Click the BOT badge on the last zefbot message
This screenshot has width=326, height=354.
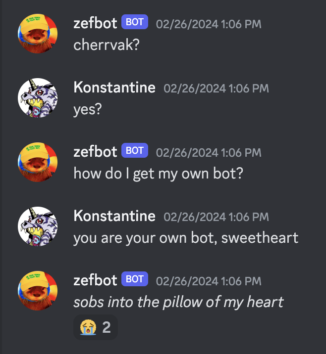(135, 279)
